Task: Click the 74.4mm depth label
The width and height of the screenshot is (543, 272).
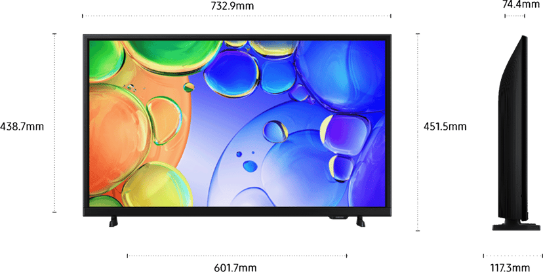Action: (521, 4)
